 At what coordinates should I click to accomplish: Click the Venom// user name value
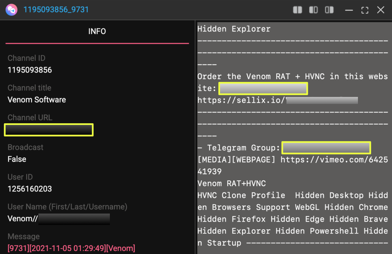click(58, 219)
